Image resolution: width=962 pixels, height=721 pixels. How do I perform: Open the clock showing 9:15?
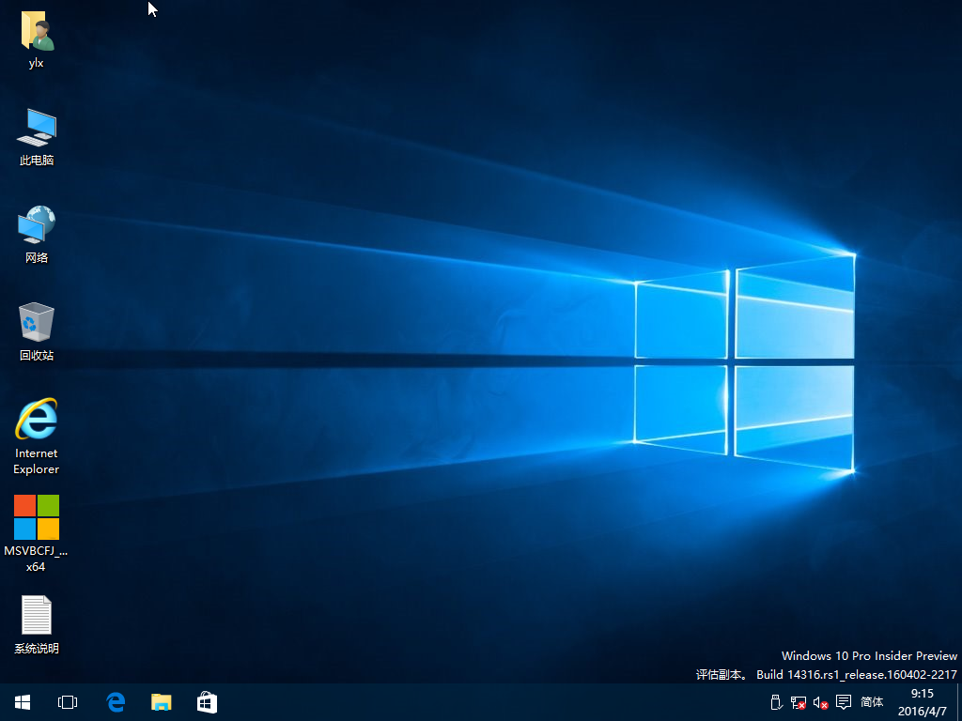click(921, 702)
